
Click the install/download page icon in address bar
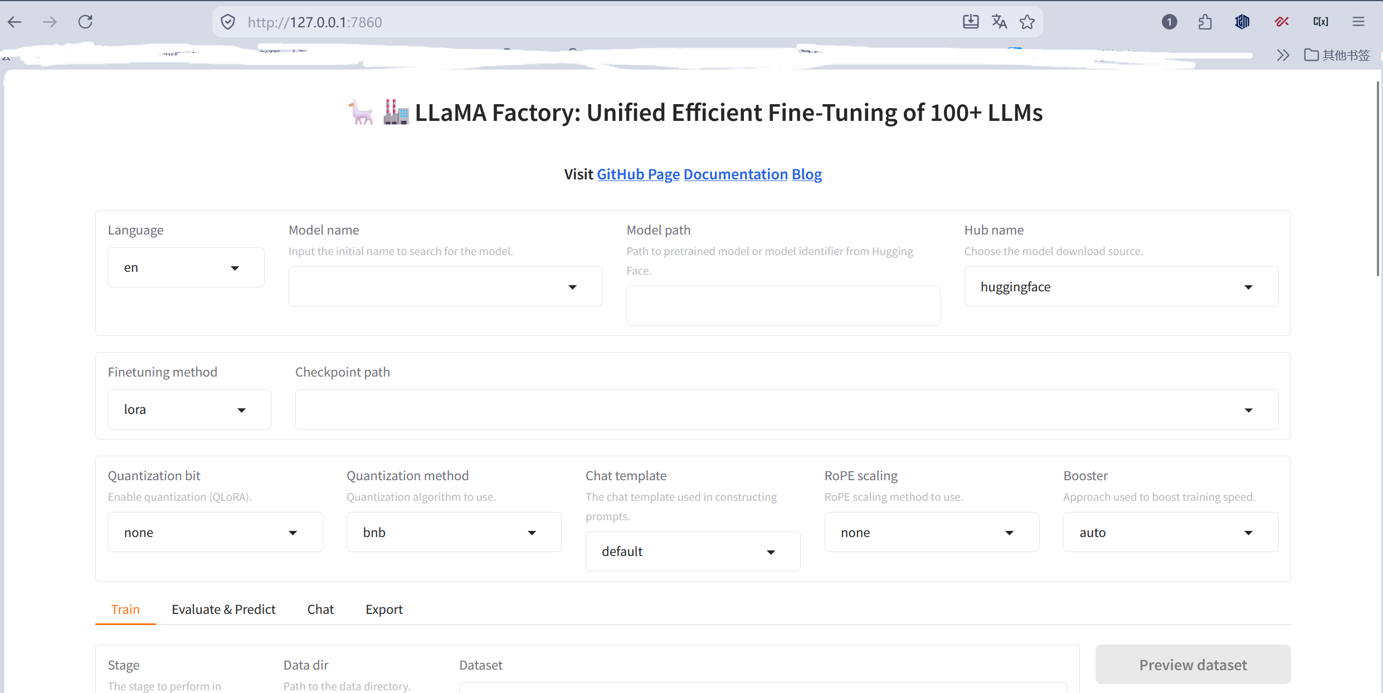[x=971, y=22]
